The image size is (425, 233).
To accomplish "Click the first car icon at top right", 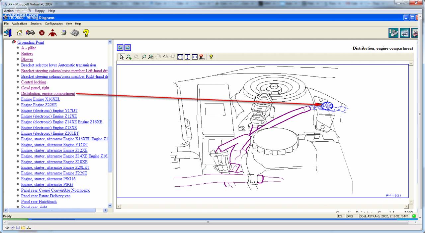I will pyautogui.click(x=393, y=33).
